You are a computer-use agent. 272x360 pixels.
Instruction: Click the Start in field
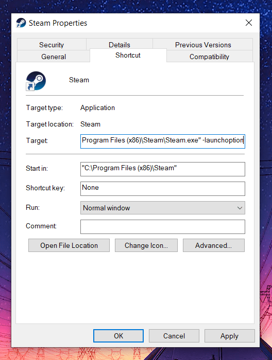point(163,169)
